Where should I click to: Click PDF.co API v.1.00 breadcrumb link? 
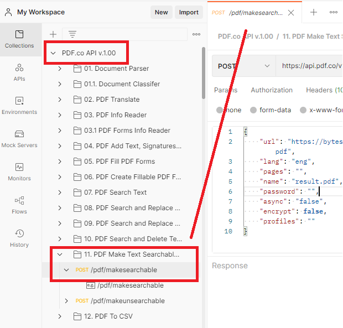click(246, 37)
